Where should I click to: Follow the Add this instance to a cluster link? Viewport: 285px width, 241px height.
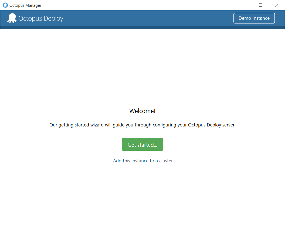pos(143,161)
